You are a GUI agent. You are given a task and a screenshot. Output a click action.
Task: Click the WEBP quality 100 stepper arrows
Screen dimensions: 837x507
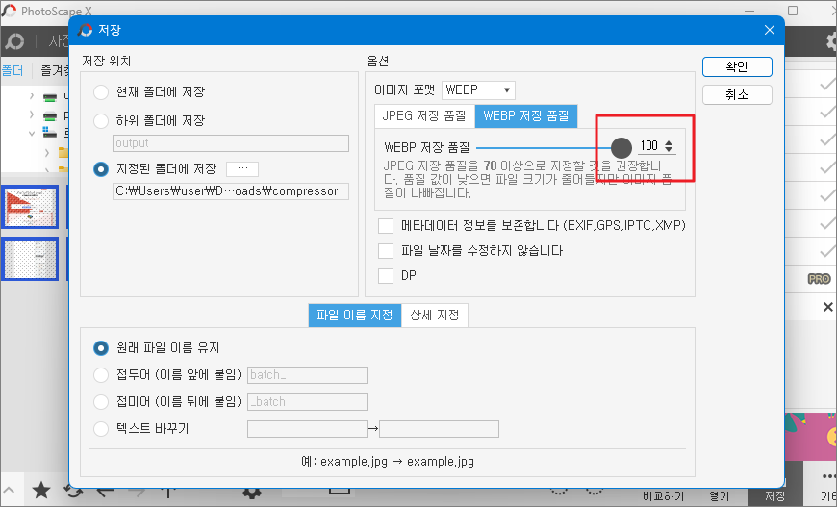pos(670,146)
